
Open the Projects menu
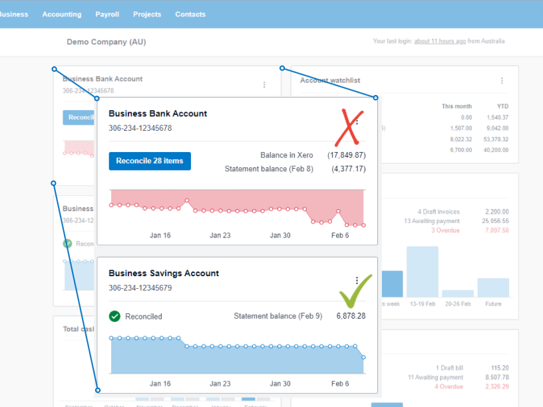[x=147, y=14]
